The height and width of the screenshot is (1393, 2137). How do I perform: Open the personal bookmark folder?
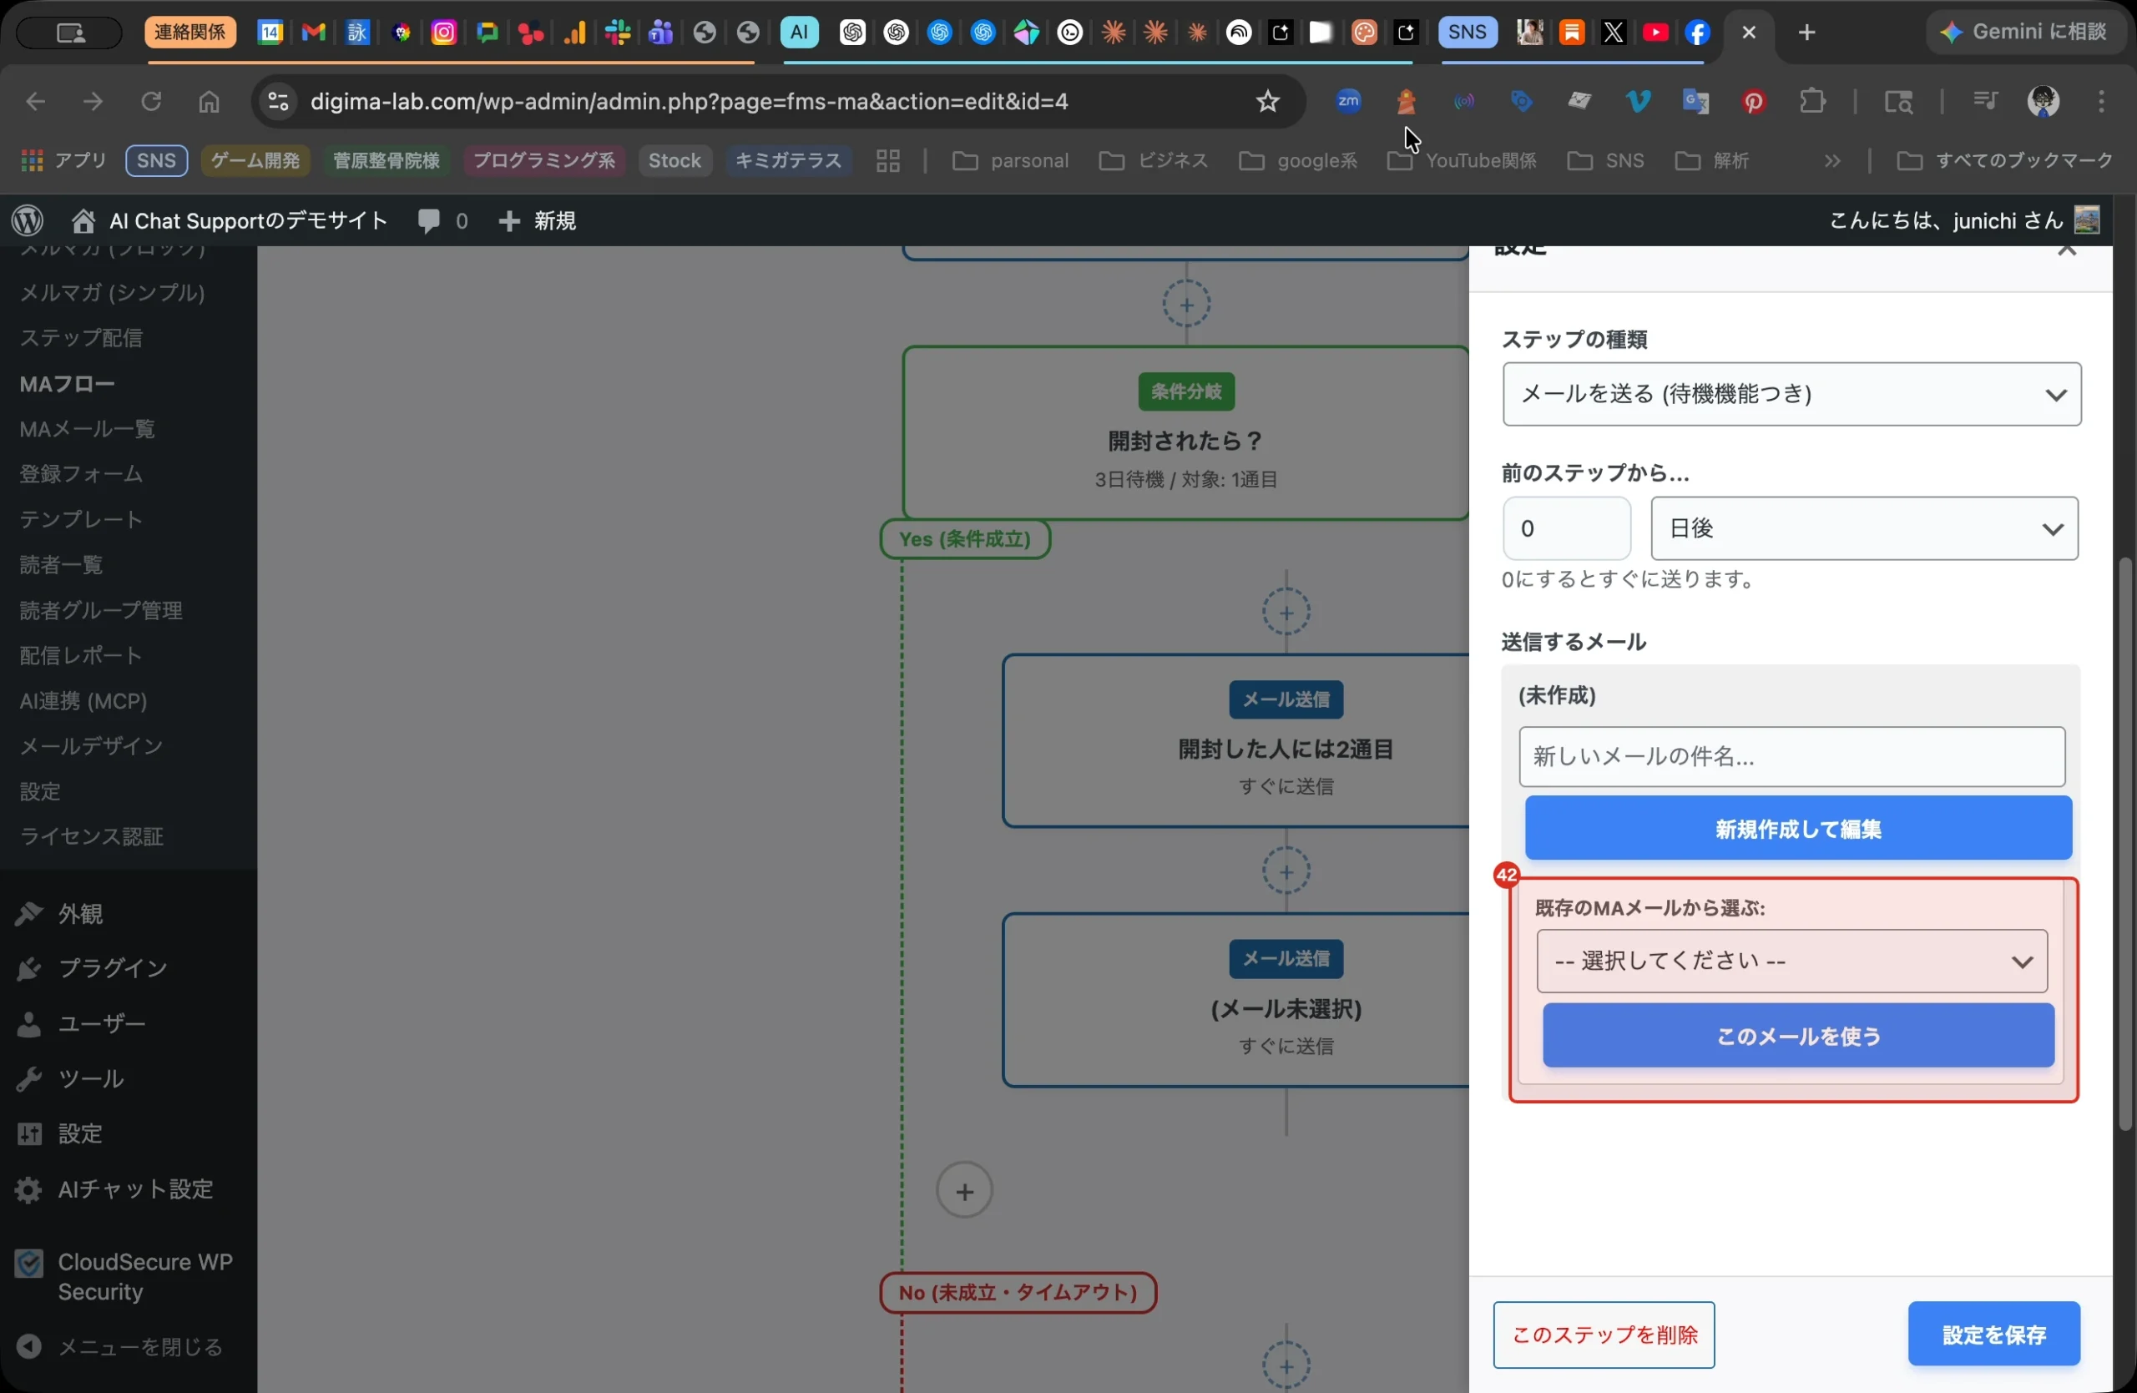[x=1010, y=162]
